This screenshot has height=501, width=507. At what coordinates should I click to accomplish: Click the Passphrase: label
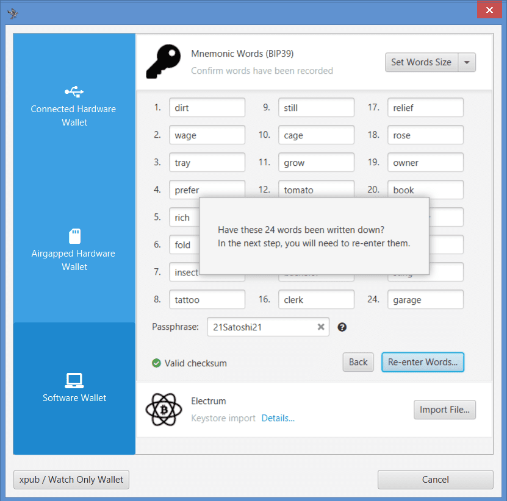coord(175,327)
